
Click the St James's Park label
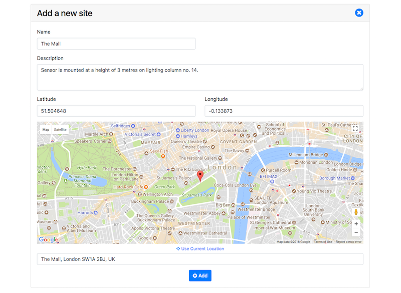coord(196,195)
